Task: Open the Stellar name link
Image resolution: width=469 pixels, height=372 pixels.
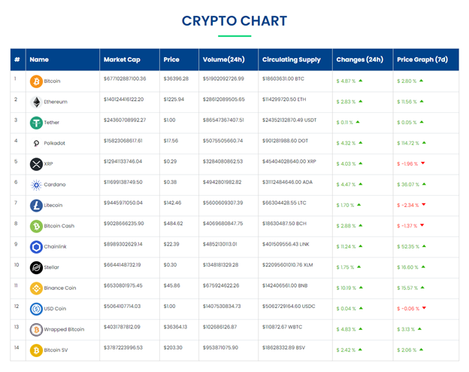Action: 51,267
